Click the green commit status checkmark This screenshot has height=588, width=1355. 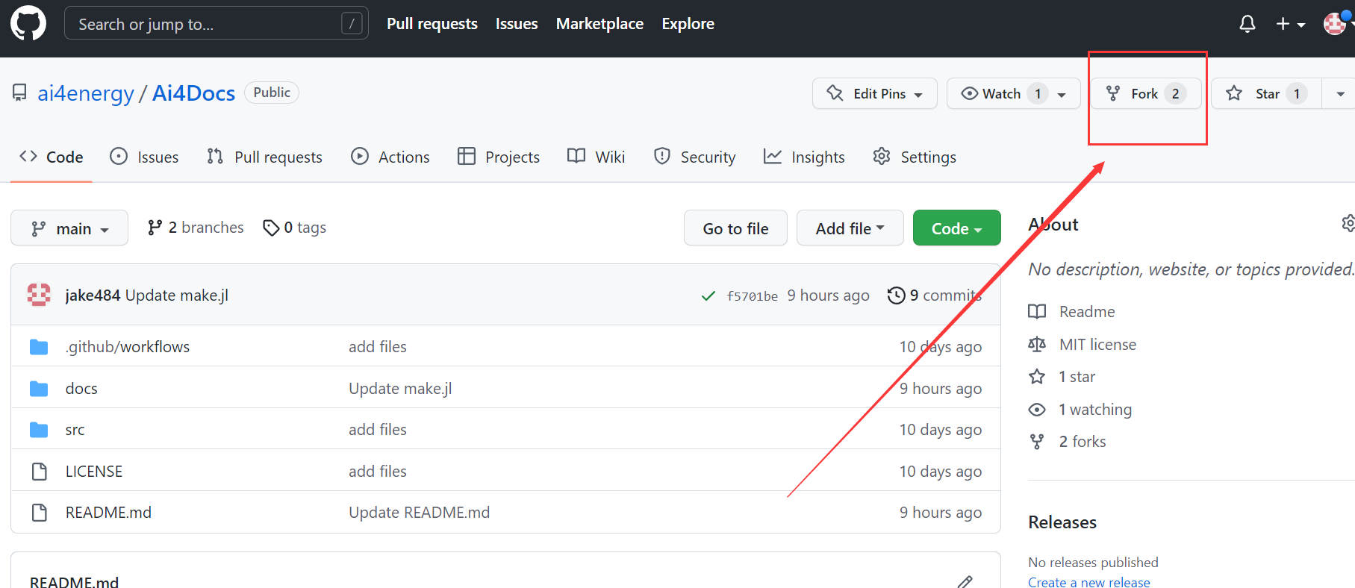click(708, 296)
